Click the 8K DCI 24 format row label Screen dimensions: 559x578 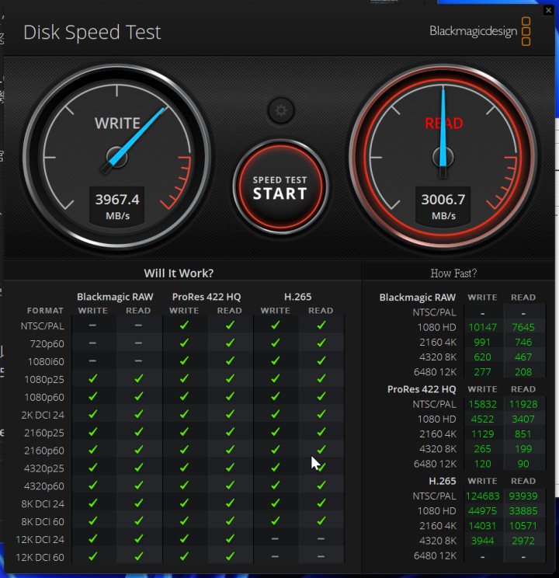(43, 504)
